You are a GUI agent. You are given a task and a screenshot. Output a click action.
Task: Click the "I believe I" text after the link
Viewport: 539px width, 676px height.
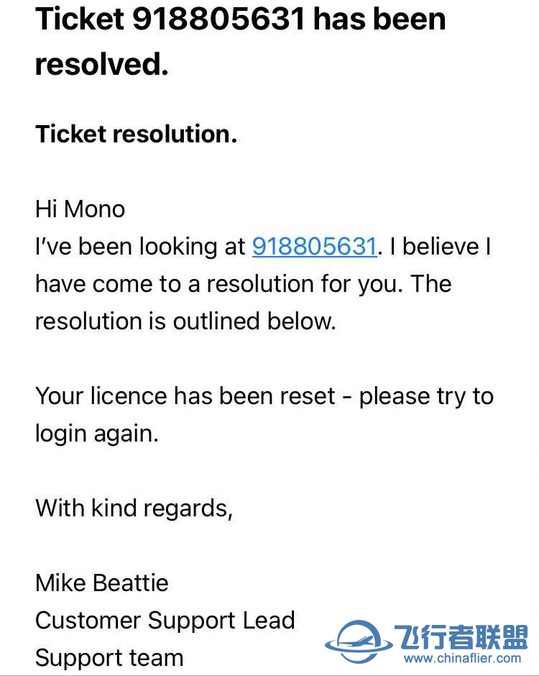[x=446, y=247]
